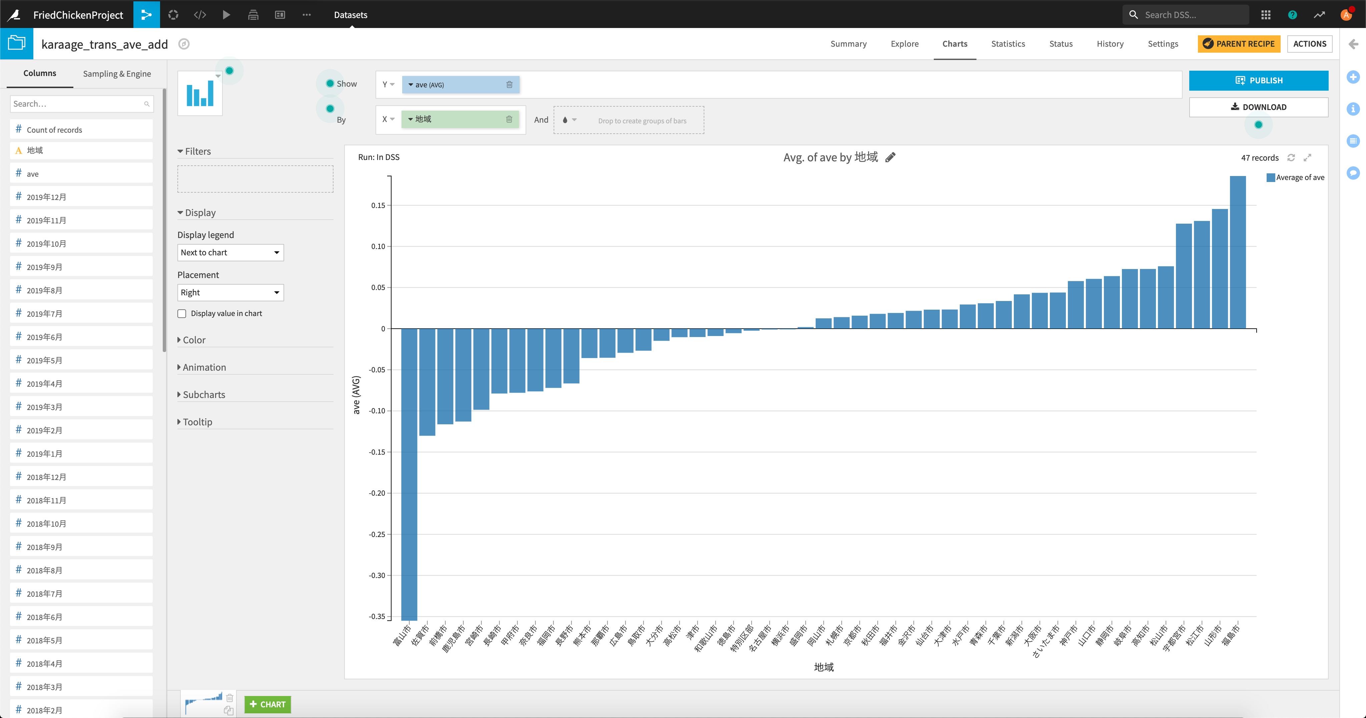This screenshot has width=1366, height=718.
Task: Open the Placement dropdown set to Right
Action: pyautogui.click(x=230, y=292)
